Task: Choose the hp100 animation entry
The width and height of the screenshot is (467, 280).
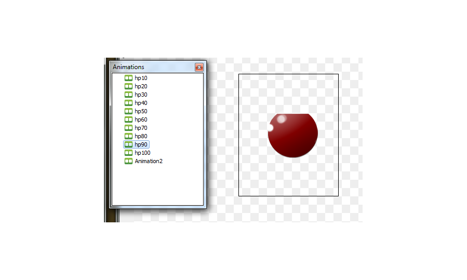Action: [142, 153]
